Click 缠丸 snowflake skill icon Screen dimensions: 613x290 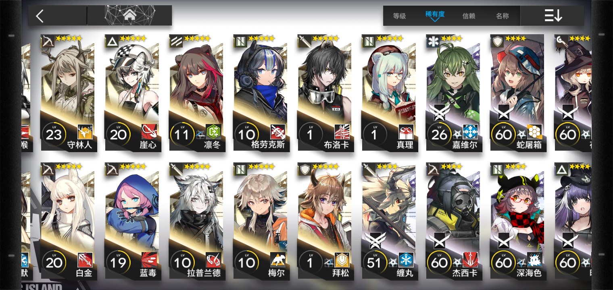(x=406, y=260)
